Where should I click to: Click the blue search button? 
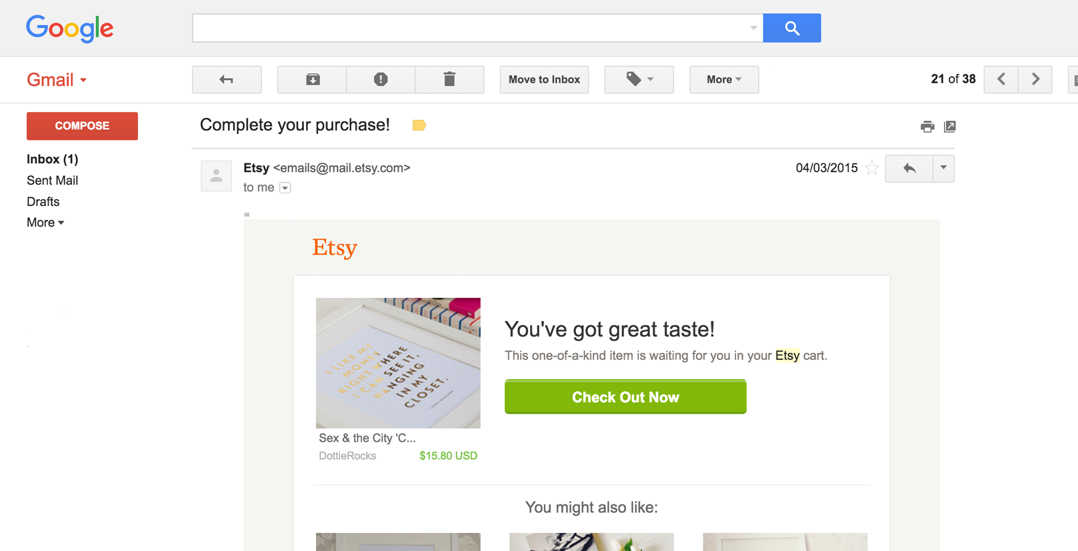click(791, 28)
